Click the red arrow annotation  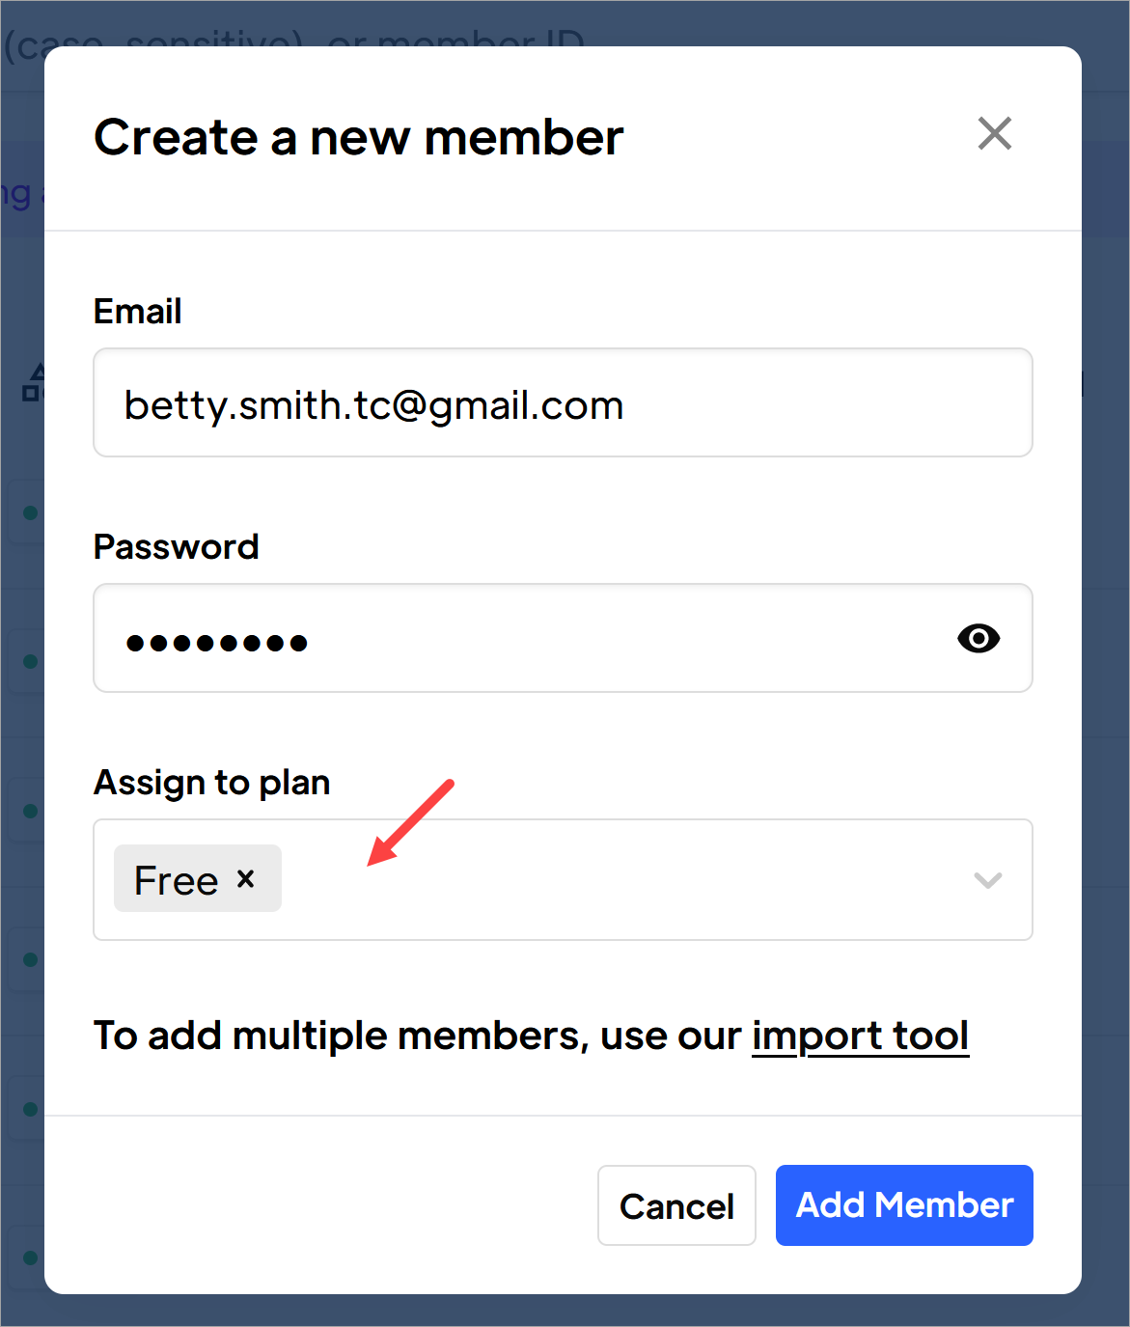(412, 821)
